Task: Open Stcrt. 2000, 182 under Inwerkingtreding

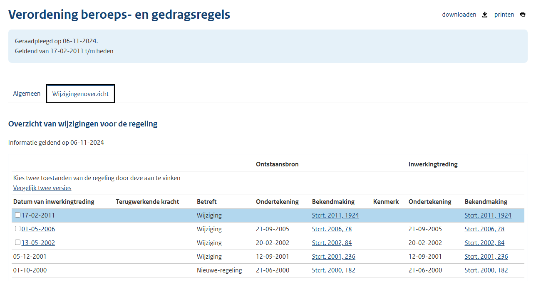Action: click(x=486, y=270)
